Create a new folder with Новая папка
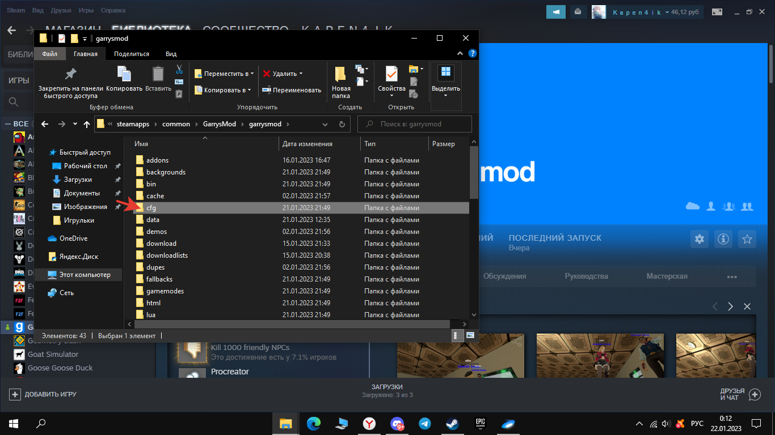The height and width of the screenshot is (435, 775). point(341,83)
